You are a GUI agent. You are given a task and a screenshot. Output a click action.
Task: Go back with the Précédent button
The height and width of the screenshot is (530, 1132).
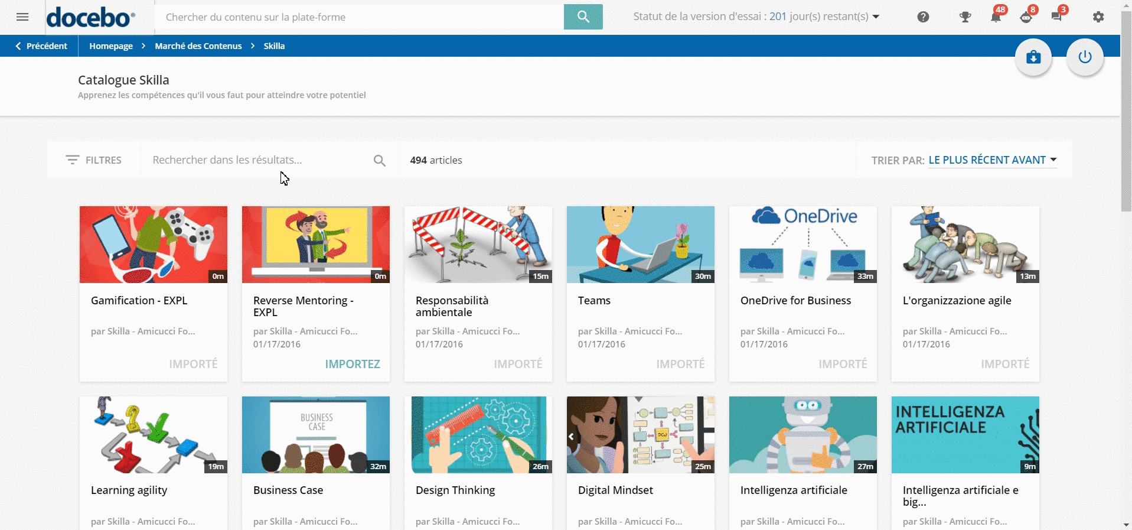(41, 46)
